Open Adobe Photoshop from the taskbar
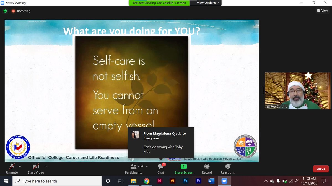 [185, 181]
